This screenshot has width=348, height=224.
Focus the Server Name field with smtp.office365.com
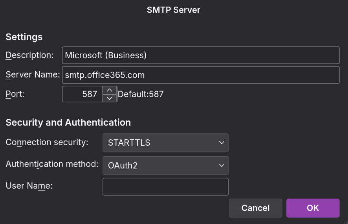pyautogui.click(x=200, y=75)
